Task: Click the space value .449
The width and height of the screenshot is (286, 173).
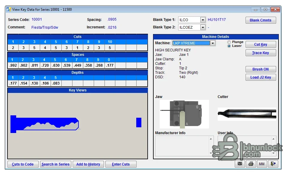Action: (77, 65)
